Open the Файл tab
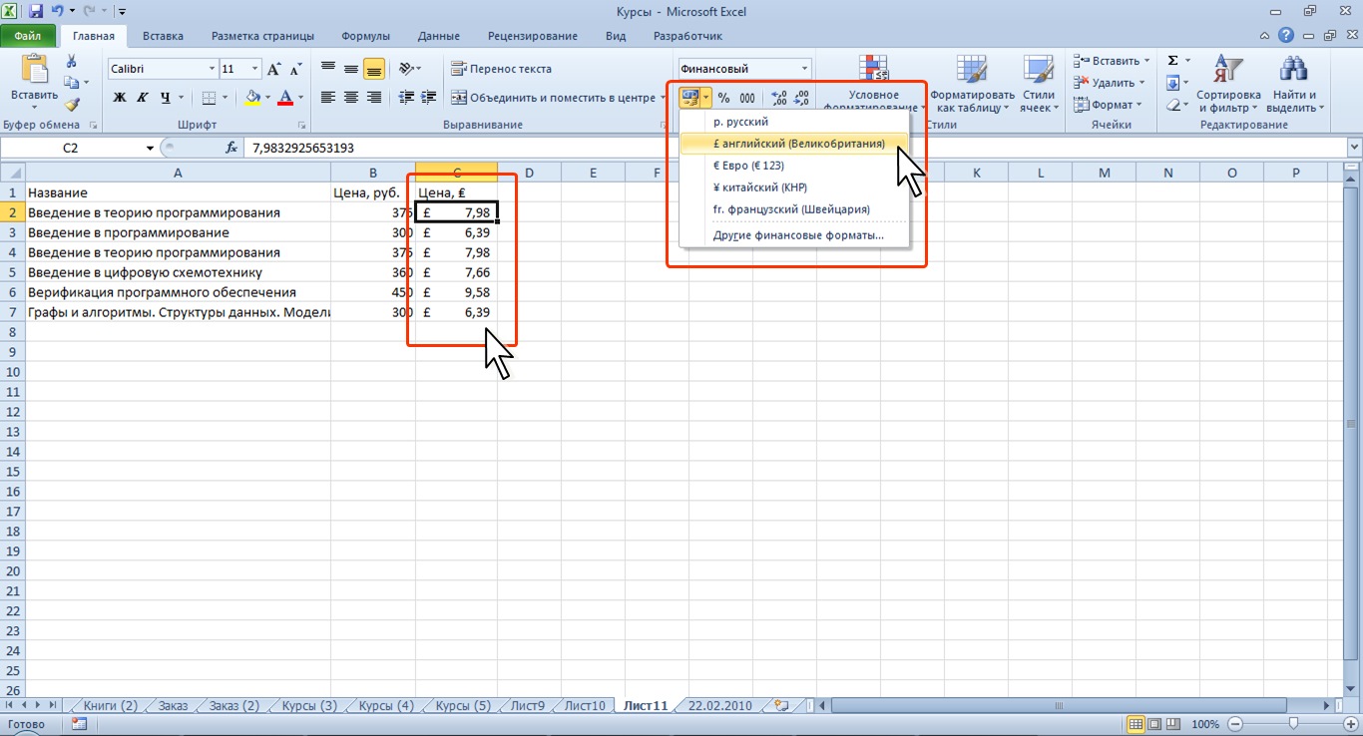 (x=28, y=36)
